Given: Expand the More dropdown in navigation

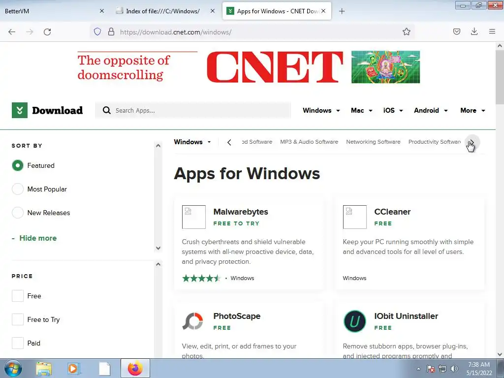Looking at the screenshot, I should pos(472,110).
